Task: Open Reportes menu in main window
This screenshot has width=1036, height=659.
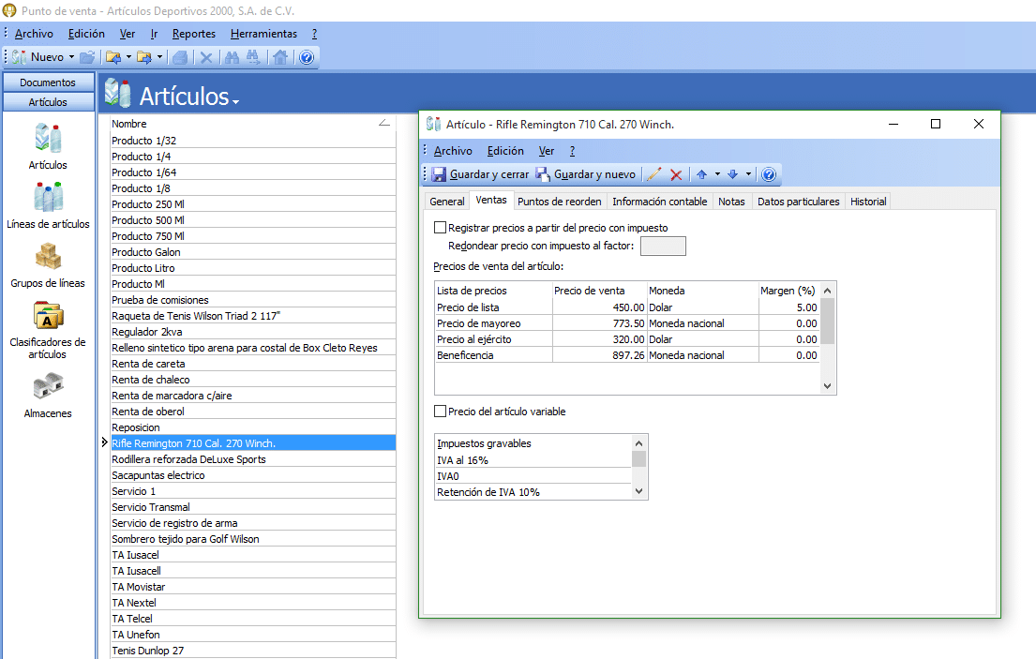Action: 193,34
